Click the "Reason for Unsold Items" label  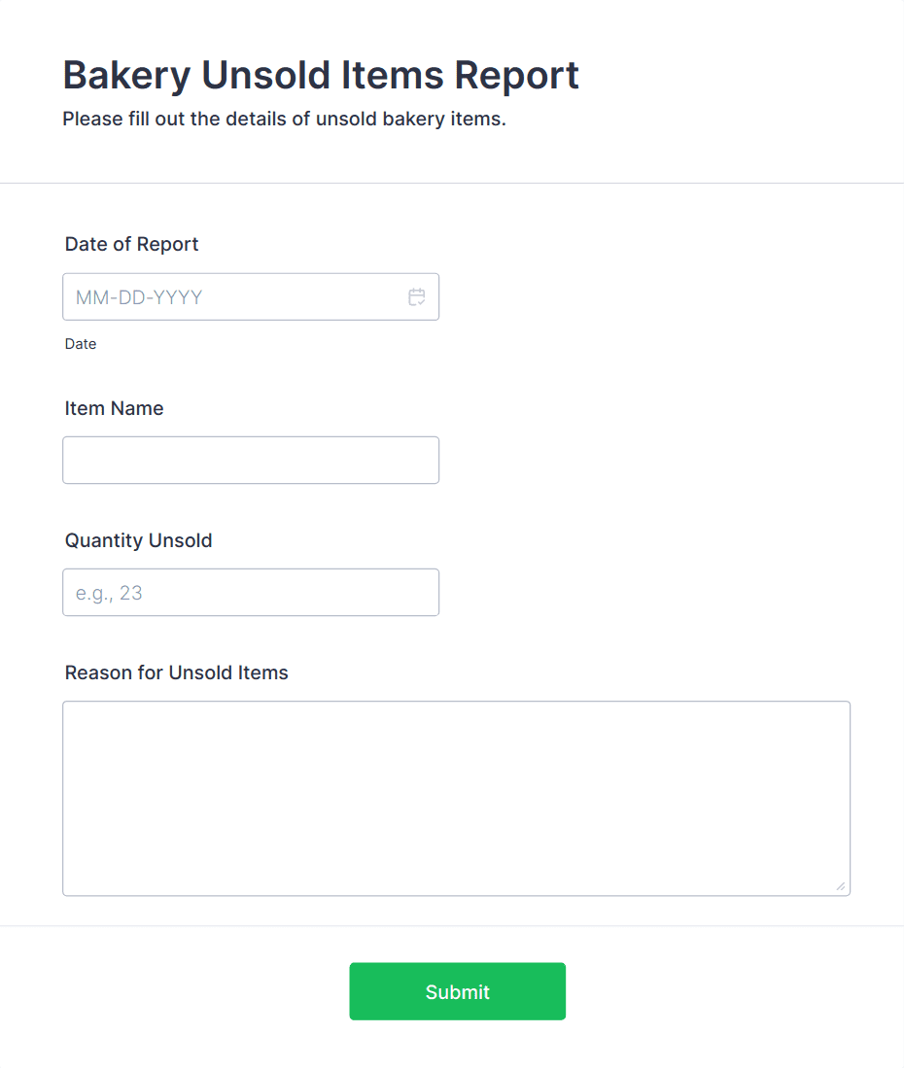tap(176, 672)
